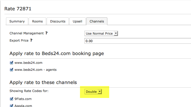
Task: Open the Channel Management price dropdown
Action: (x=101, y=33)
